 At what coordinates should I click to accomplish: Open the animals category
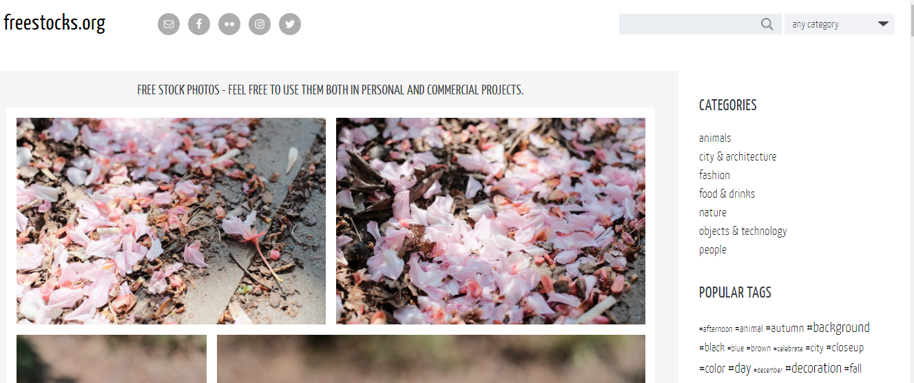[x=715, y=138]
